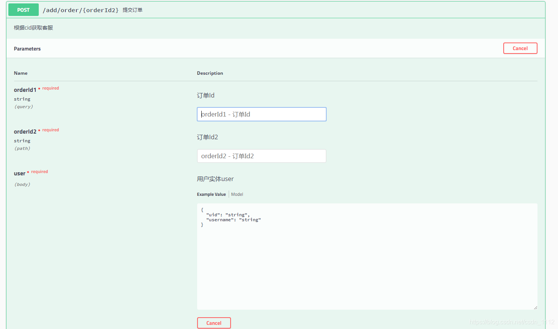This screenshot has width=558, height=329.
Task: Grab the textarea resize handle corner
Action: (535, 307)
